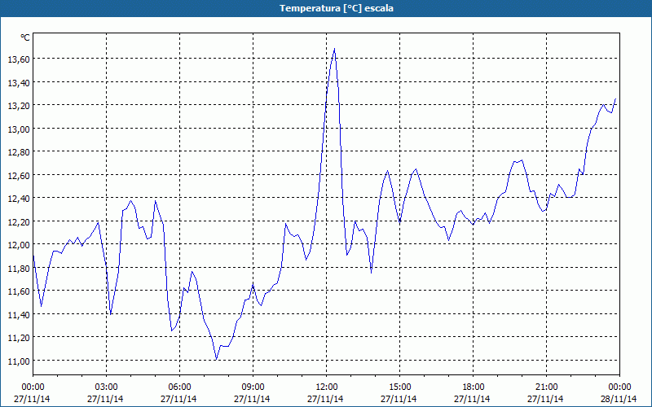Click the temperature peak just after 12:00
This screenshot has height=407, width=652.
pyautogui.click(x=334, y=49)
